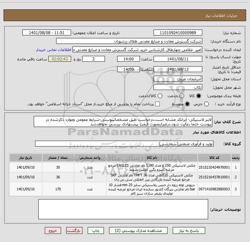The image size is (250, 242).
Task: Click the تعداد / مقدار column header
Action: click(58, 158)
